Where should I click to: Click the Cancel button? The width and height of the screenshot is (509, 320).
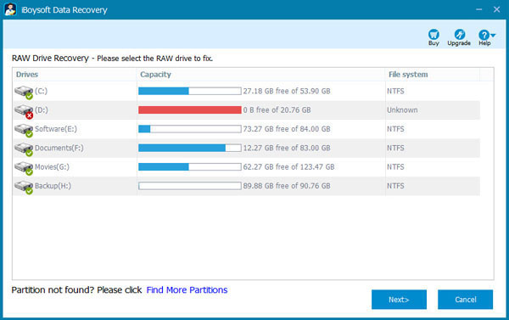coord(465,300)
